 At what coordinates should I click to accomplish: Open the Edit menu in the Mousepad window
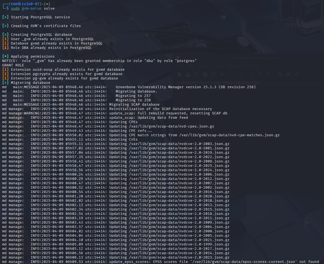coord(191,66)
